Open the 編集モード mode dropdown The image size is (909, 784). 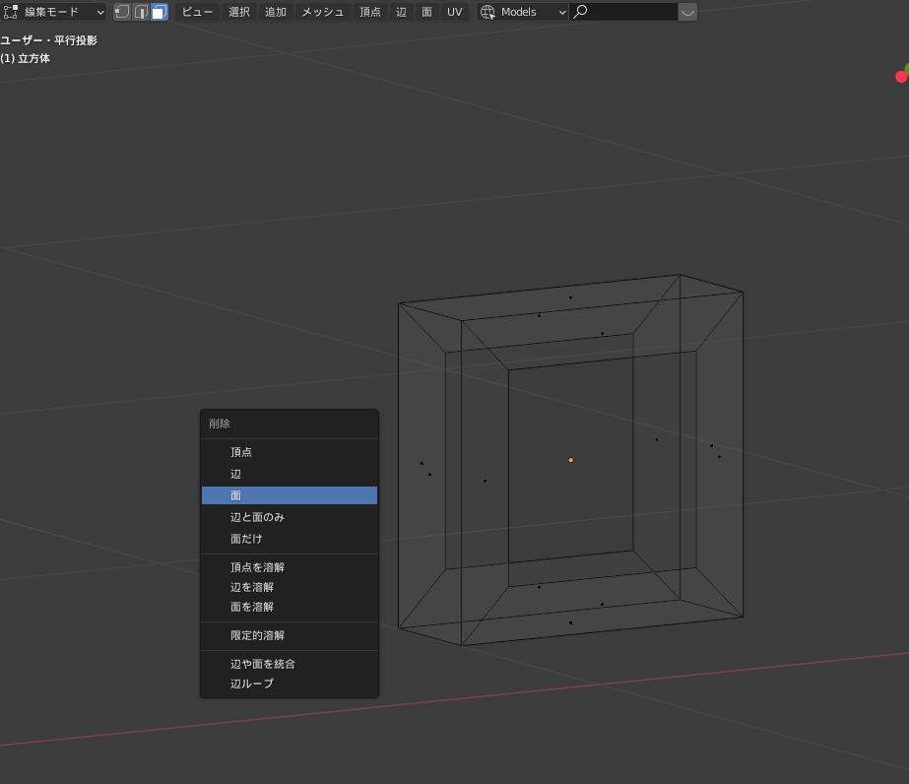54,12
